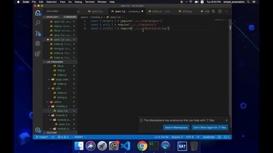Collapse the Open Editors section

(x=44, y=17)
